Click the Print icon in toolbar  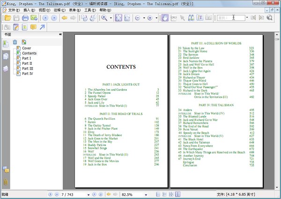pyautogui.click(x=25, y=18)
